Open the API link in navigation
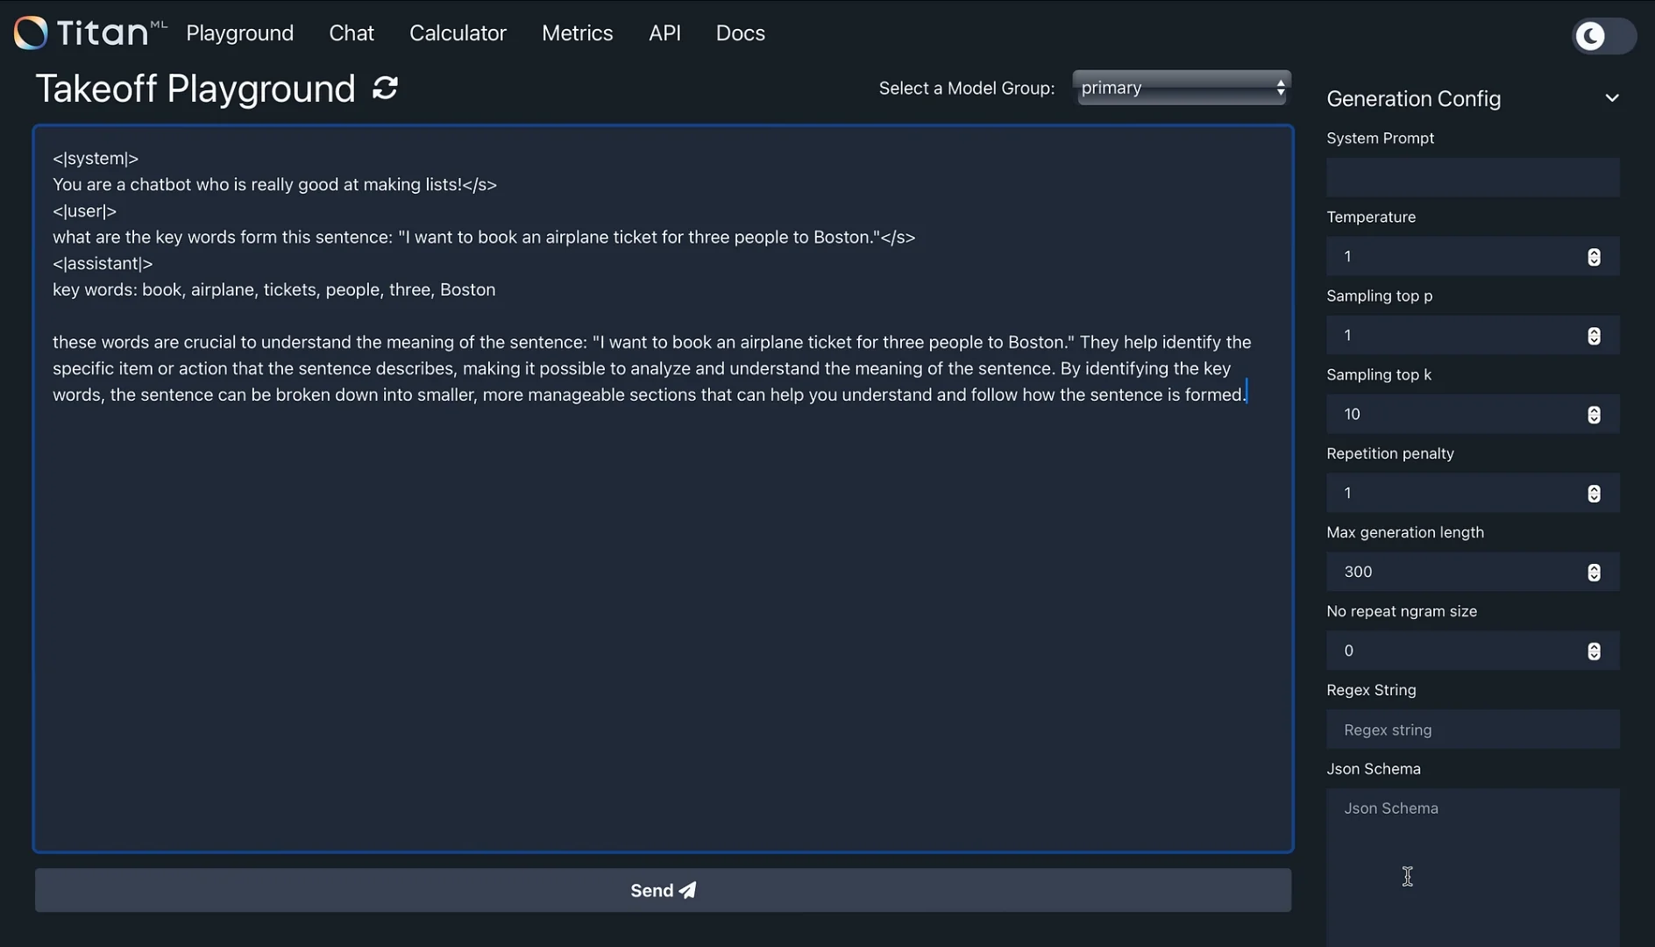This screenshot has height=947, width=1655. [x=664, y=32]
